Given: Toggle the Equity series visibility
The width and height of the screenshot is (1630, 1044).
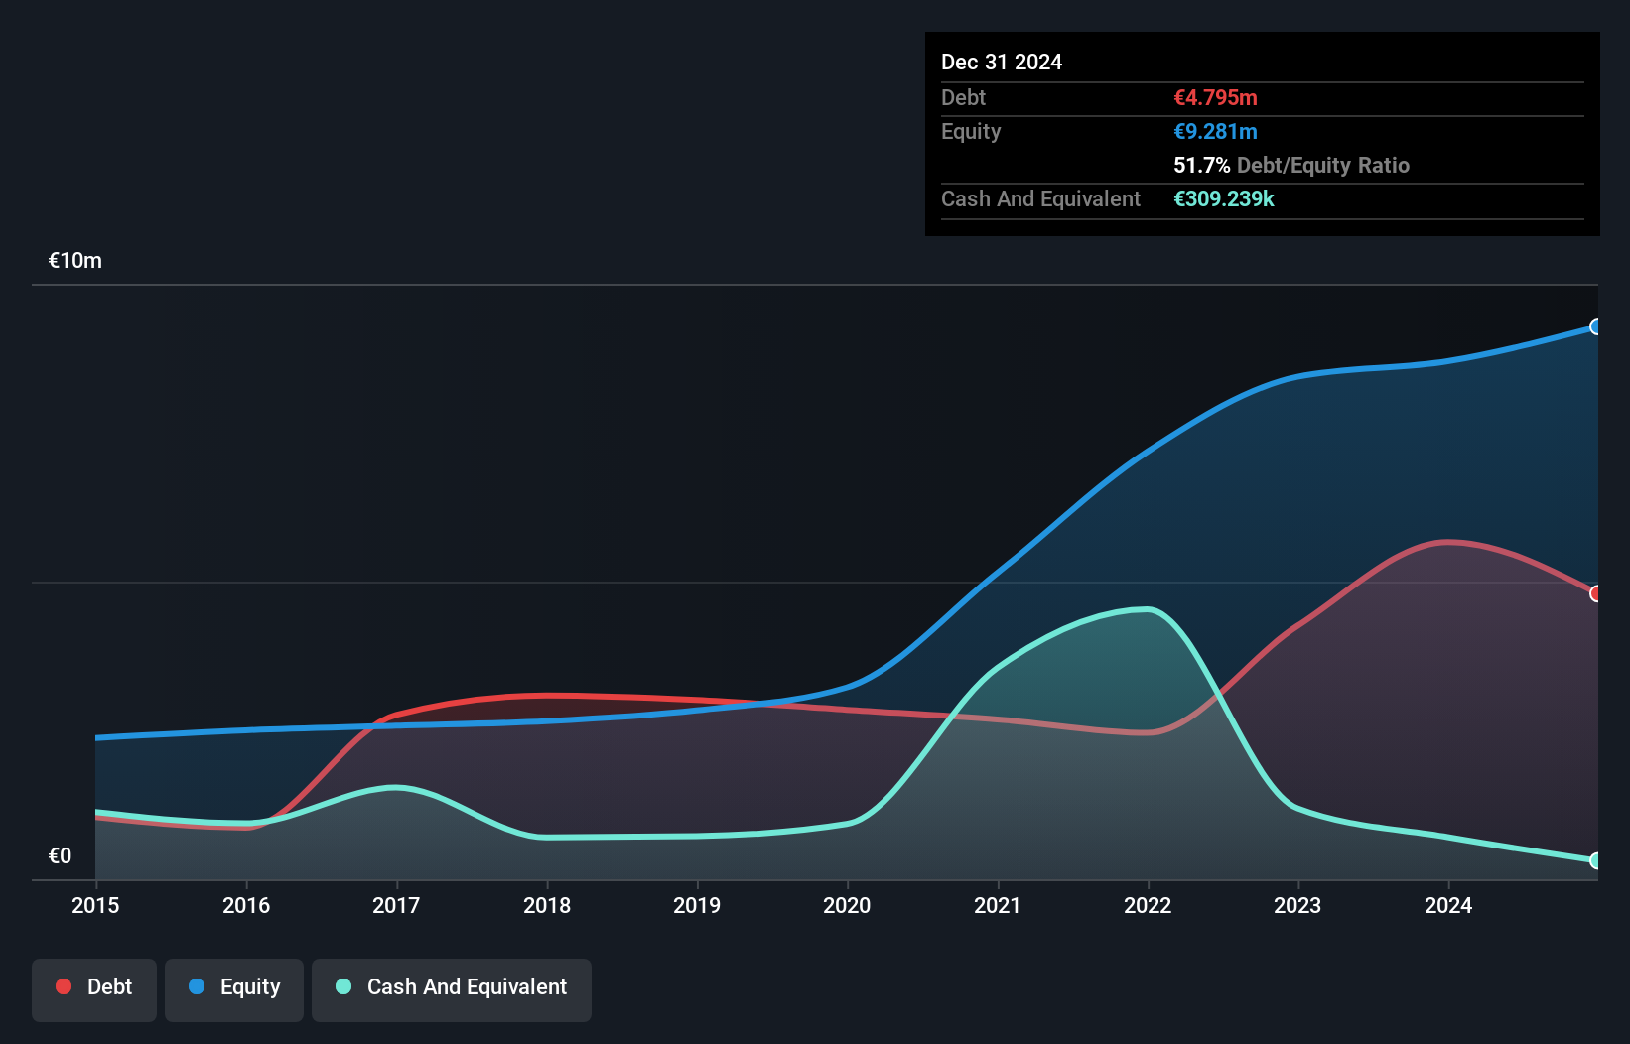Looking at the screenshot, I should tap(233, 987).
